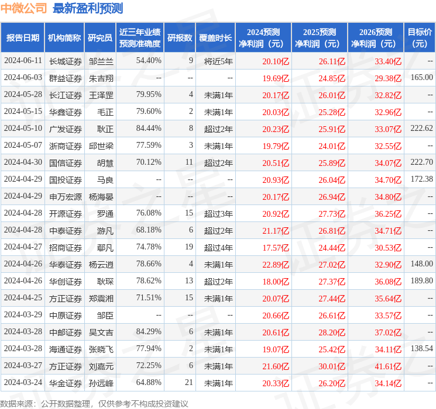Click target price 172.38
Image resolution: width=436 pixels, height=409 pixels.
(x=422, y=179)
